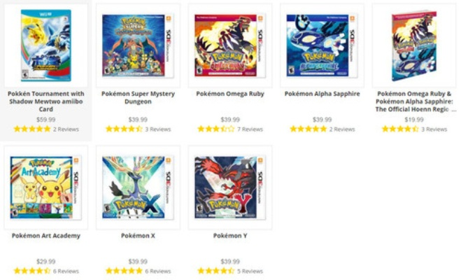Select the Pokémon Omega Ruby box art
Viewport: 461px width, 280px height.
230,45
